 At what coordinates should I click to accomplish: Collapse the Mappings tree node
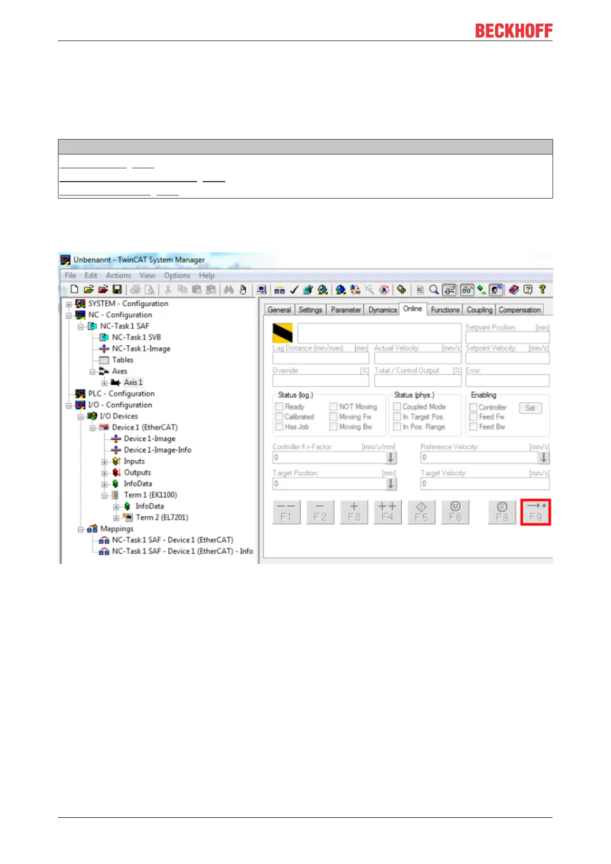coord(81,529)
